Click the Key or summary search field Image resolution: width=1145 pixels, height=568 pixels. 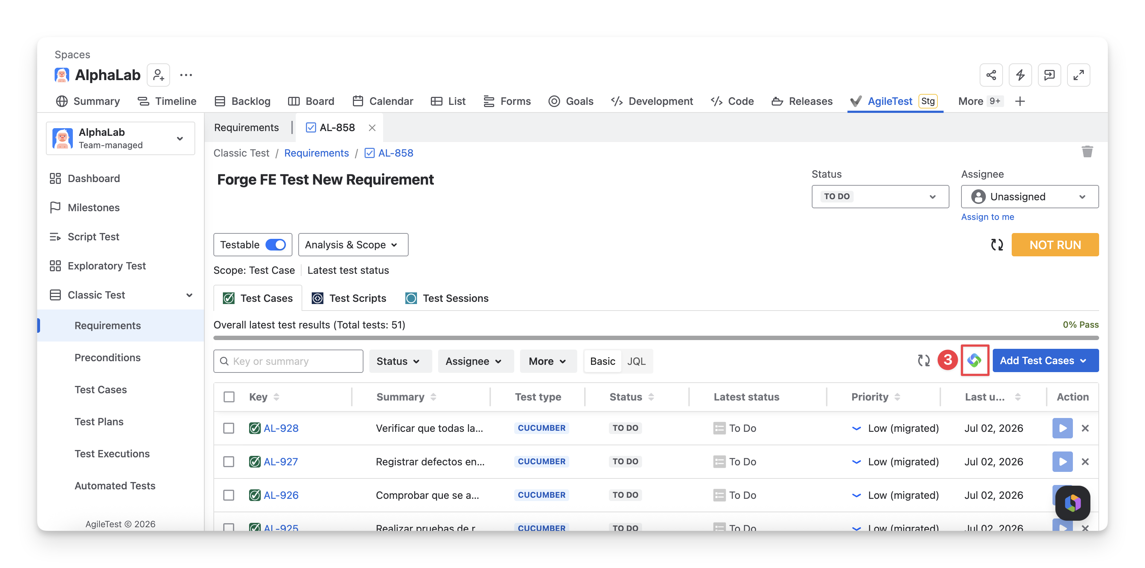point(288,361)
